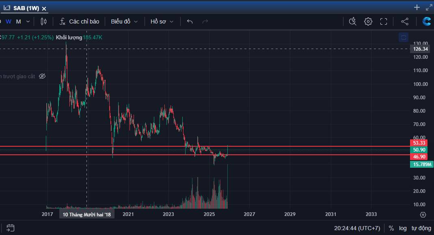Select the monthly M timeframe
Screen dimensions: 434x235
click(x=18, y=21)
